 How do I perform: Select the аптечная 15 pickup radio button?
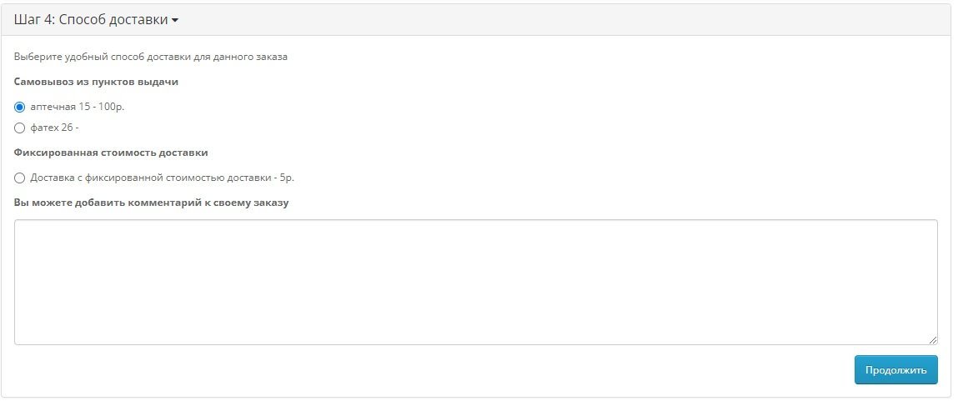pyautogui.click(x=19, y=107)
